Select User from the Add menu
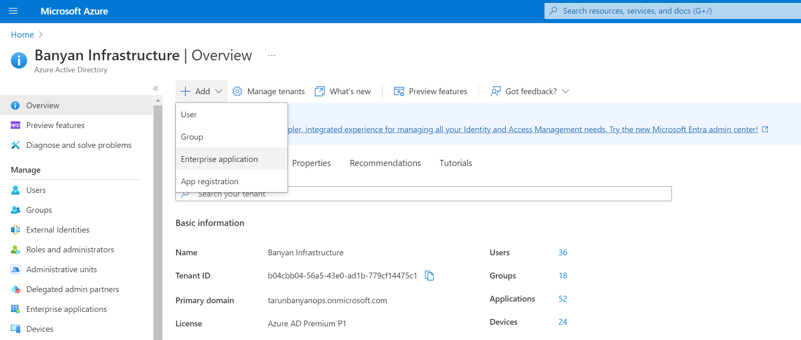This screenshot has width=801, height=340. click(232, 114)
